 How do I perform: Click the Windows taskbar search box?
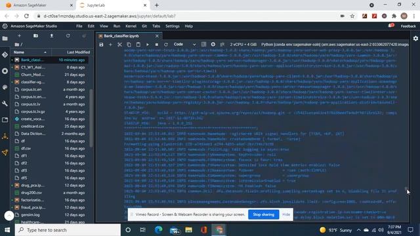[x=68, y=230]
